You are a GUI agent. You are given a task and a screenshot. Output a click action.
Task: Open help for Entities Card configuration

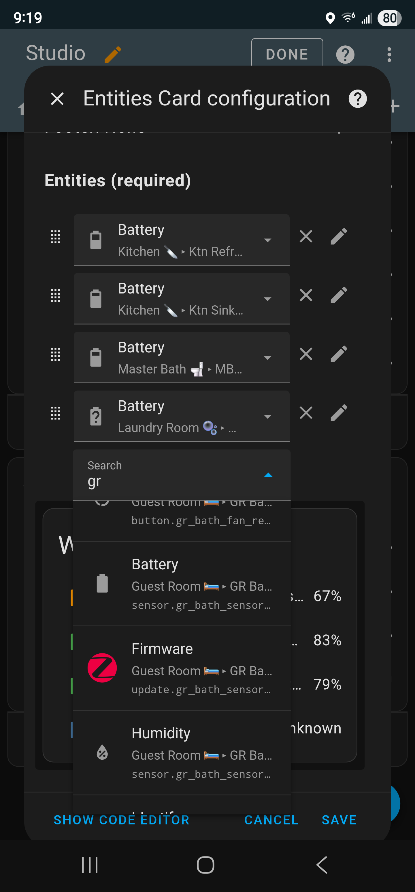357,99
